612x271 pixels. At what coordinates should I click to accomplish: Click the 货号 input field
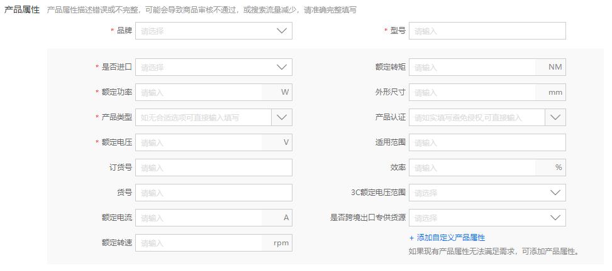[213, 193]
